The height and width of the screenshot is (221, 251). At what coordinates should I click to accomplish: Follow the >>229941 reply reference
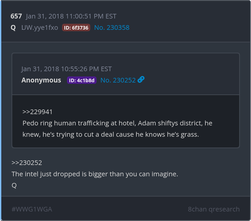point(37,112)
